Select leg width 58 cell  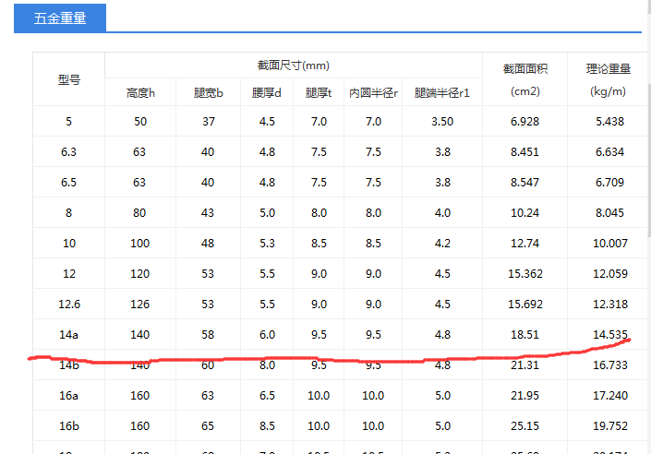coord(208,334)
